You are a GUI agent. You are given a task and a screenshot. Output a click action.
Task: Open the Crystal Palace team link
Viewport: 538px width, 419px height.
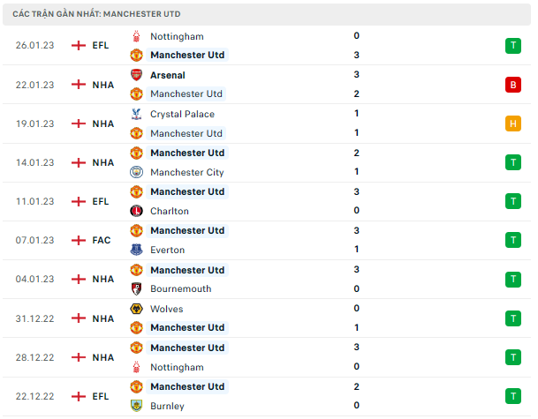182,114
